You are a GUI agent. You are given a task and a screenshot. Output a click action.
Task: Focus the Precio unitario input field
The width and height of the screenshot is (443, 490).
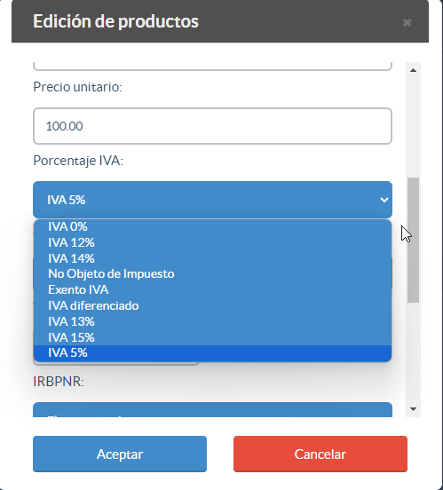click(x=212, y=126)
